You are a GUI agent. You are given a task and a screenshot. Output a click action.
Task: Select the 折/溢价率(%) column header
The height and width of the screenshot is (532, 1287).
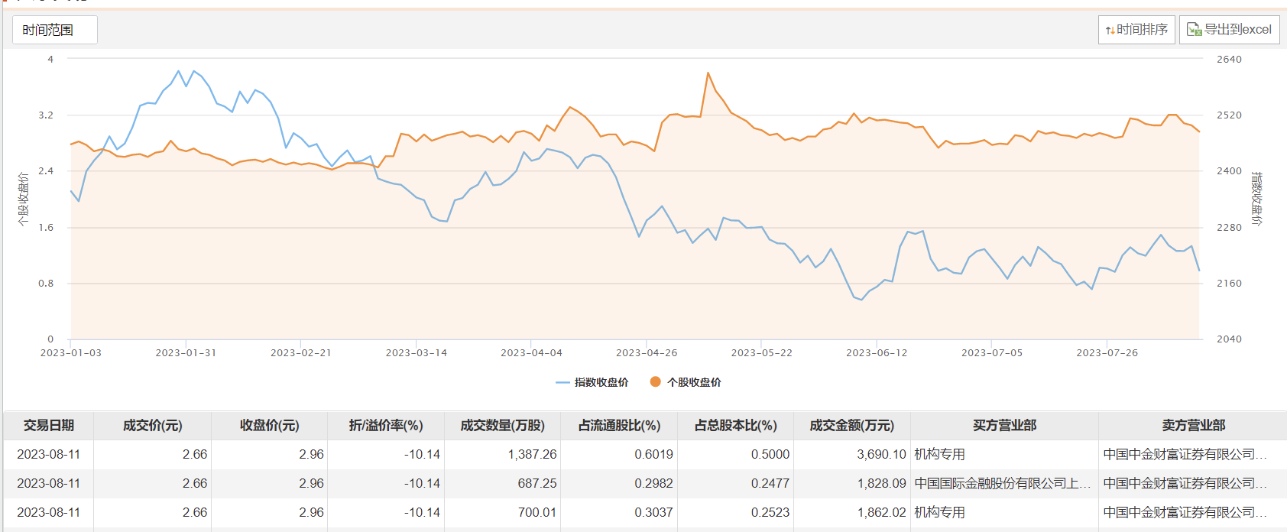385,425
